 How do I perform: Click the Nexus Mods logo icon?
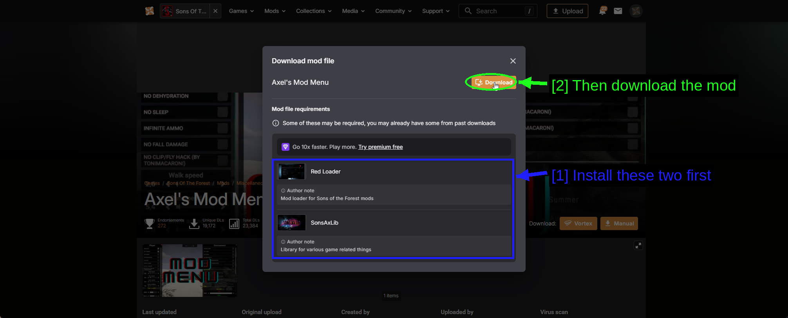(x=150, y=11)
